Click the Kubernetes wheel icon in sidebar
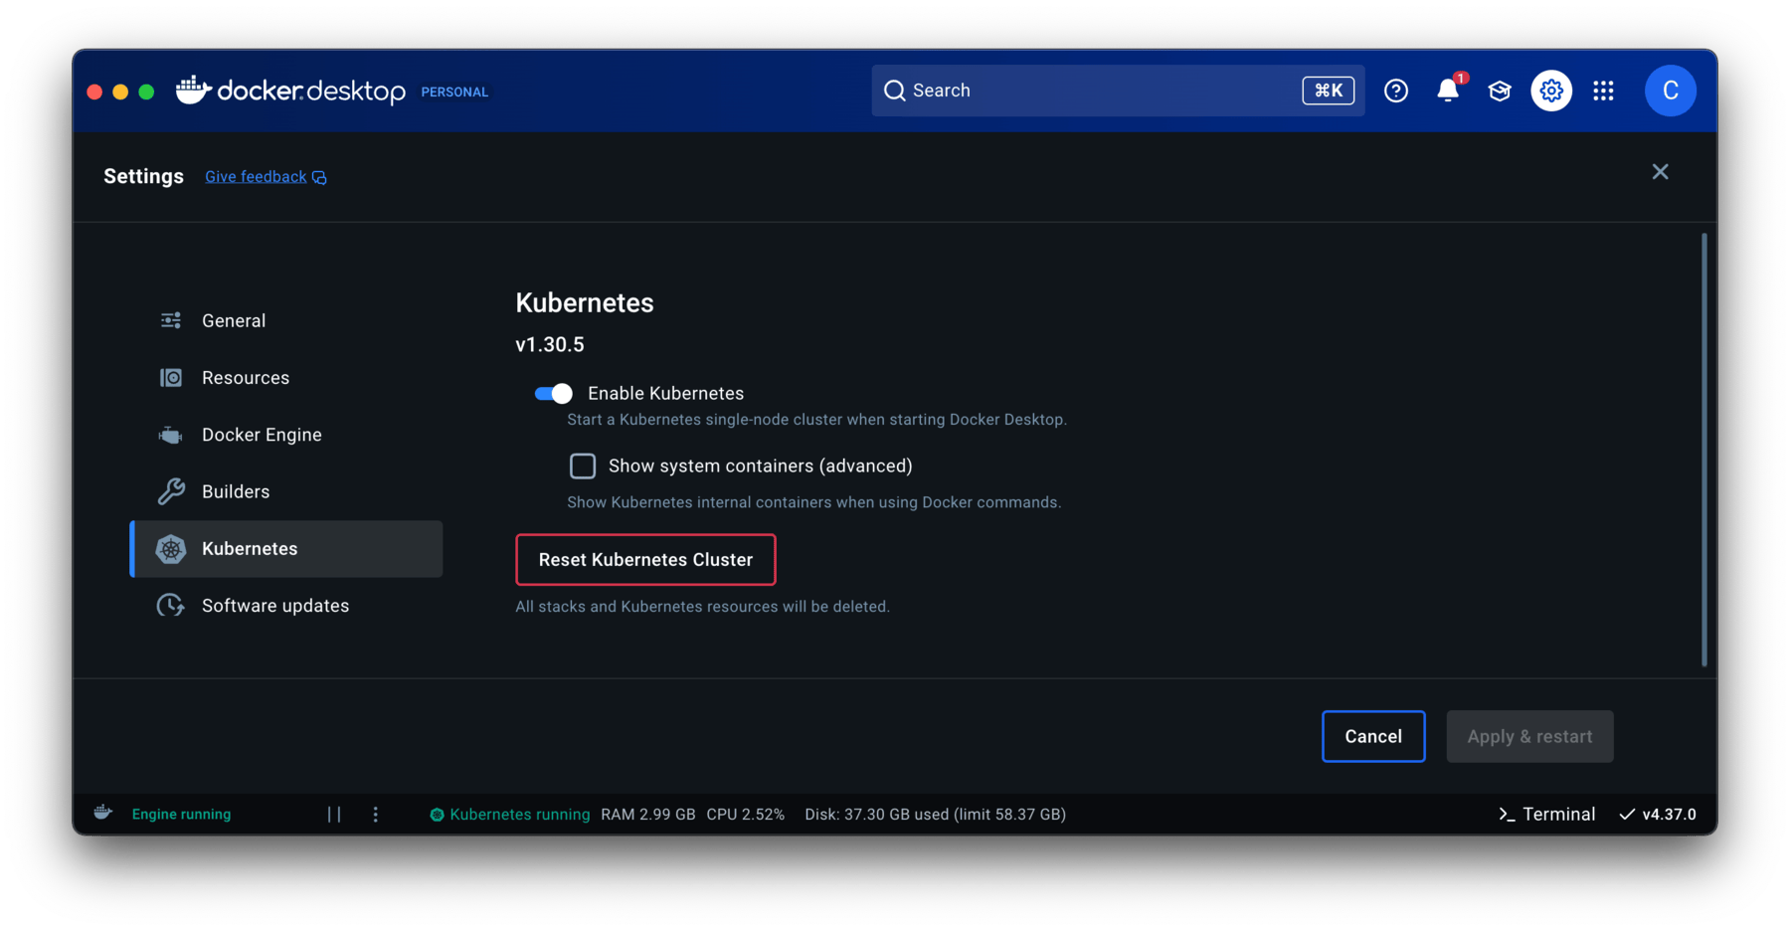Viewport: 1790px width, 931px height. pyautogui.click(x=171, y=549)
